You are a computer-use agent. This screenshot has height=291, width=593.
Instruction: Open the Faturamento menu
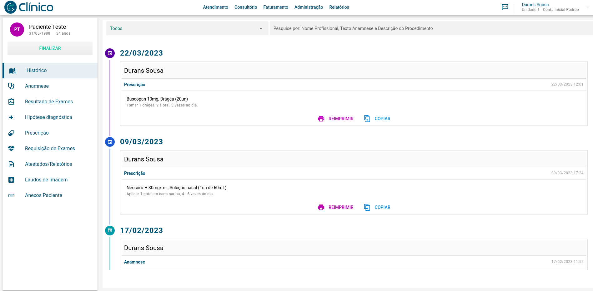click(x=275, y=7)
